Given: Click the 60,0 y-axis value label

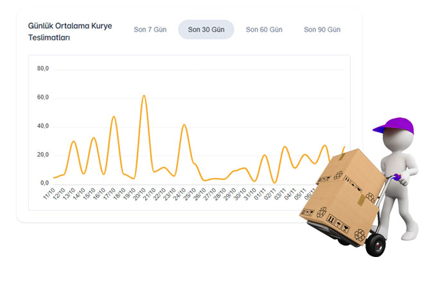Looking at the screenshot, I should click(x=43, y=97).
